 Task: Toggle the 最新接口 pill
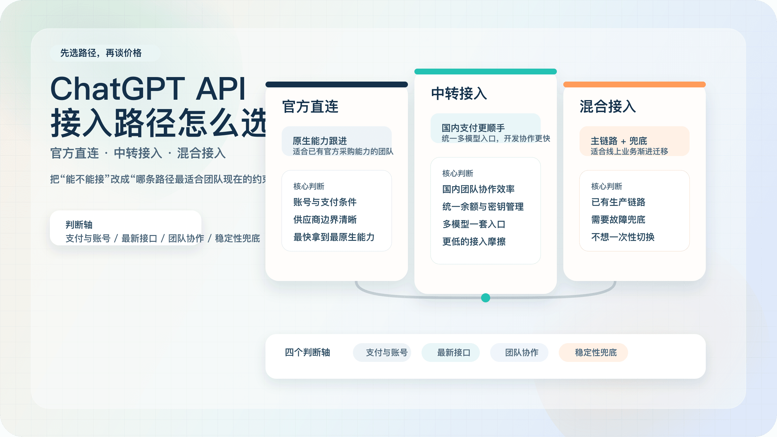pos(451,353)
